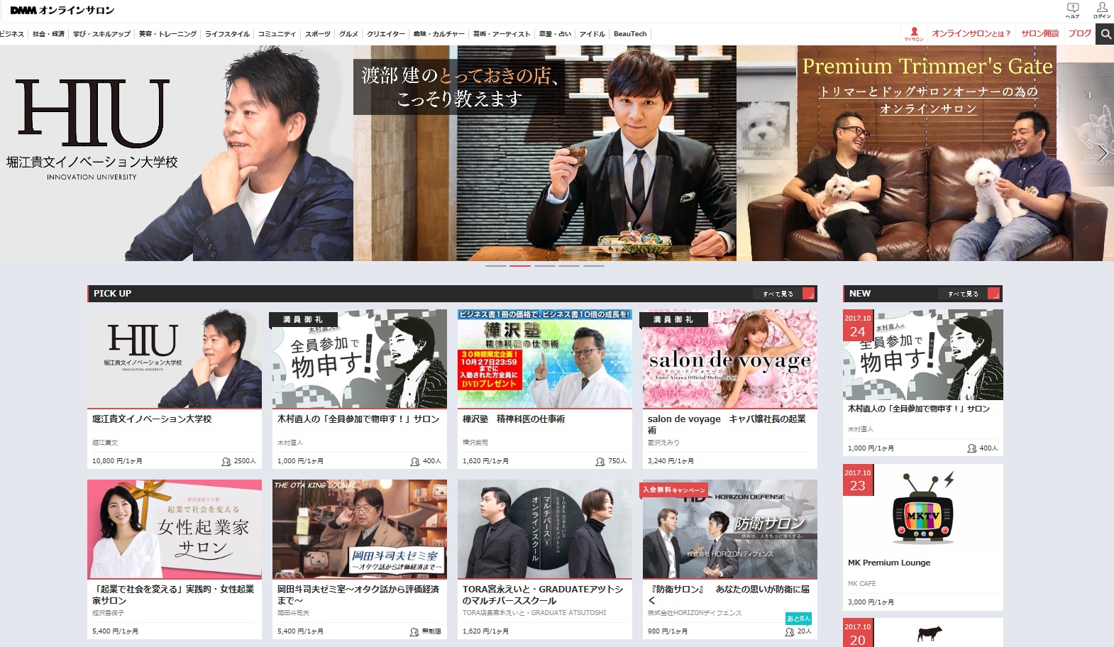Open the ブログ link
Viewport: 1114px width, 647px height.
coord(1080,33)
